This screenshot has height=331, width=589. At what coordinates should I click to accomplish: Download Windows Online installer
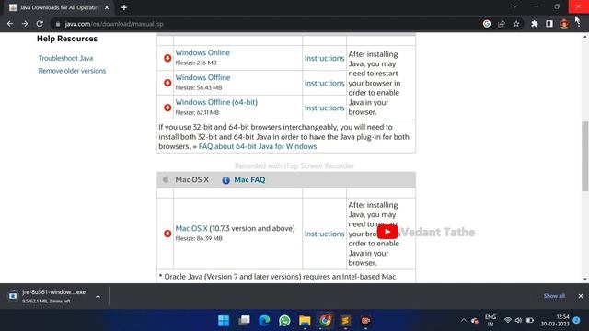coord(202,52)
